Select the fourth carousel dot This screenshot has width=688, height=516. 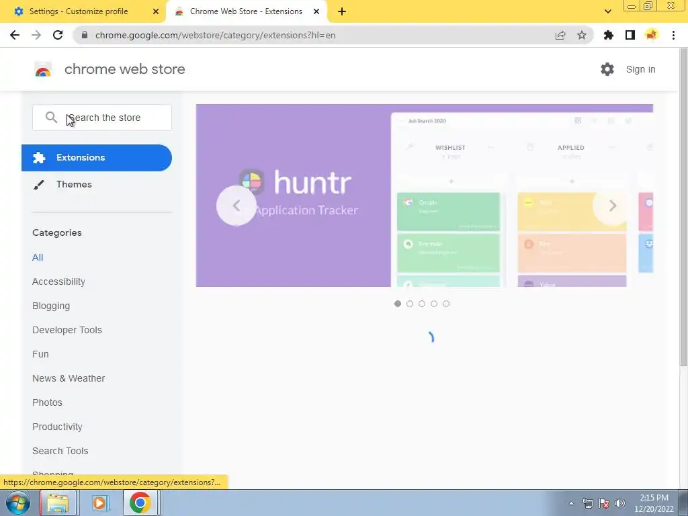(x=434, y=304)
